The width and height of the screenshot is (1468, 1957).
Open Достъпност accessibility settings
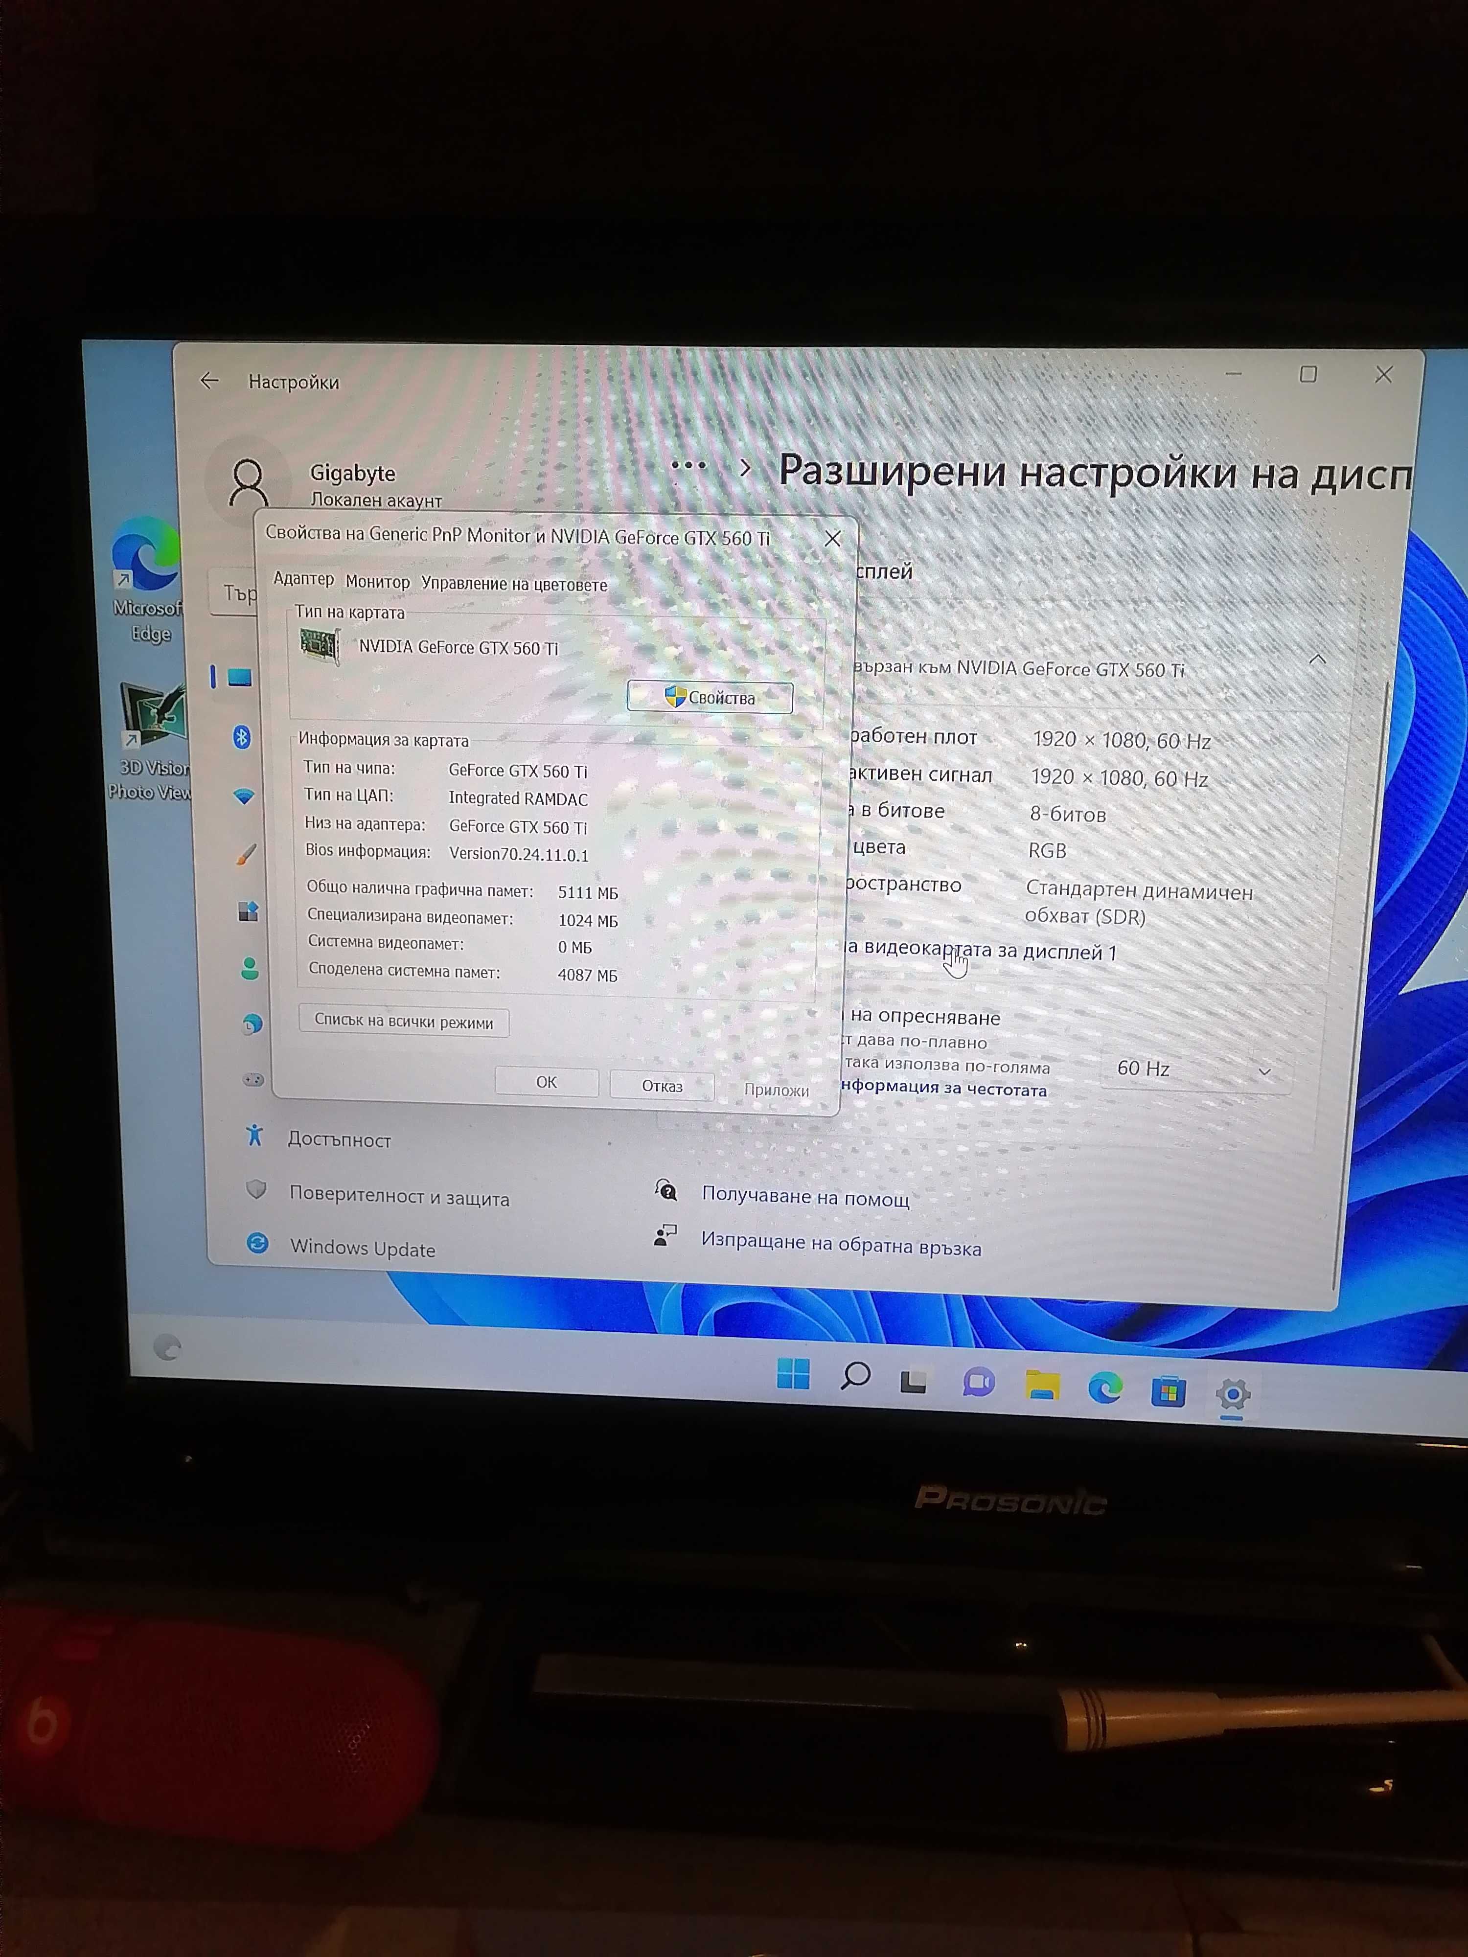[339, 1139]
